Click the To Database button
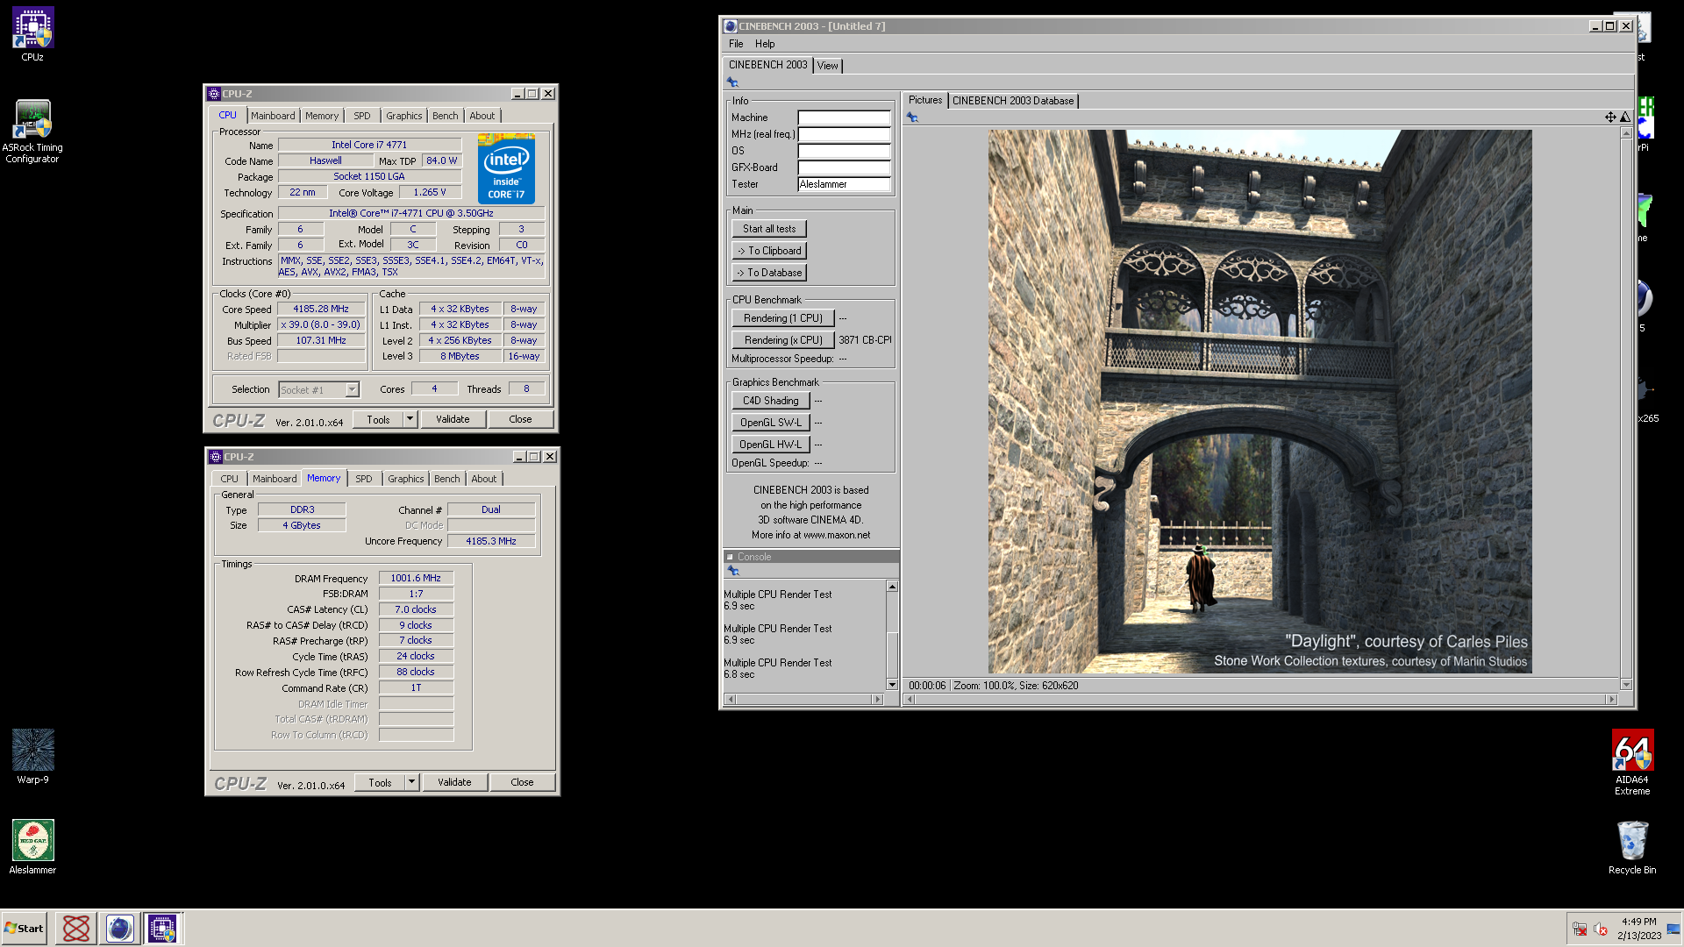Viewport: 1684px width, 947px height. point(769,273)
